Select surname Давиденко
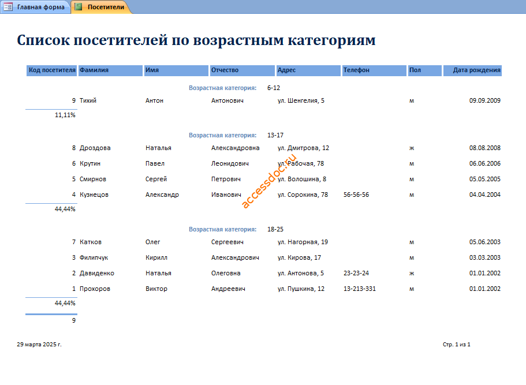This screenshot has height=385, width=526. [x=97, y=274]
